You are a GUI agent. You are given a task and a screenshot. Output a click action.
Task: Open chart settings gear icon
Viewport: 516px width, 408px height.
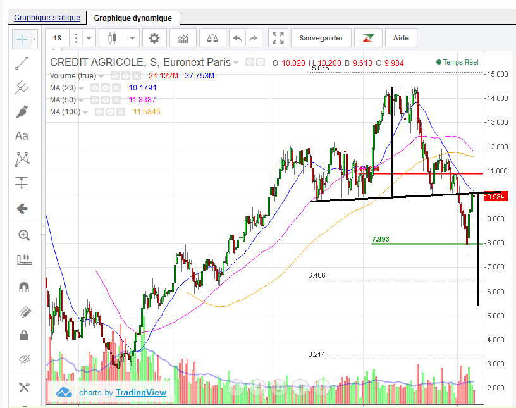[x=154, y=38]
